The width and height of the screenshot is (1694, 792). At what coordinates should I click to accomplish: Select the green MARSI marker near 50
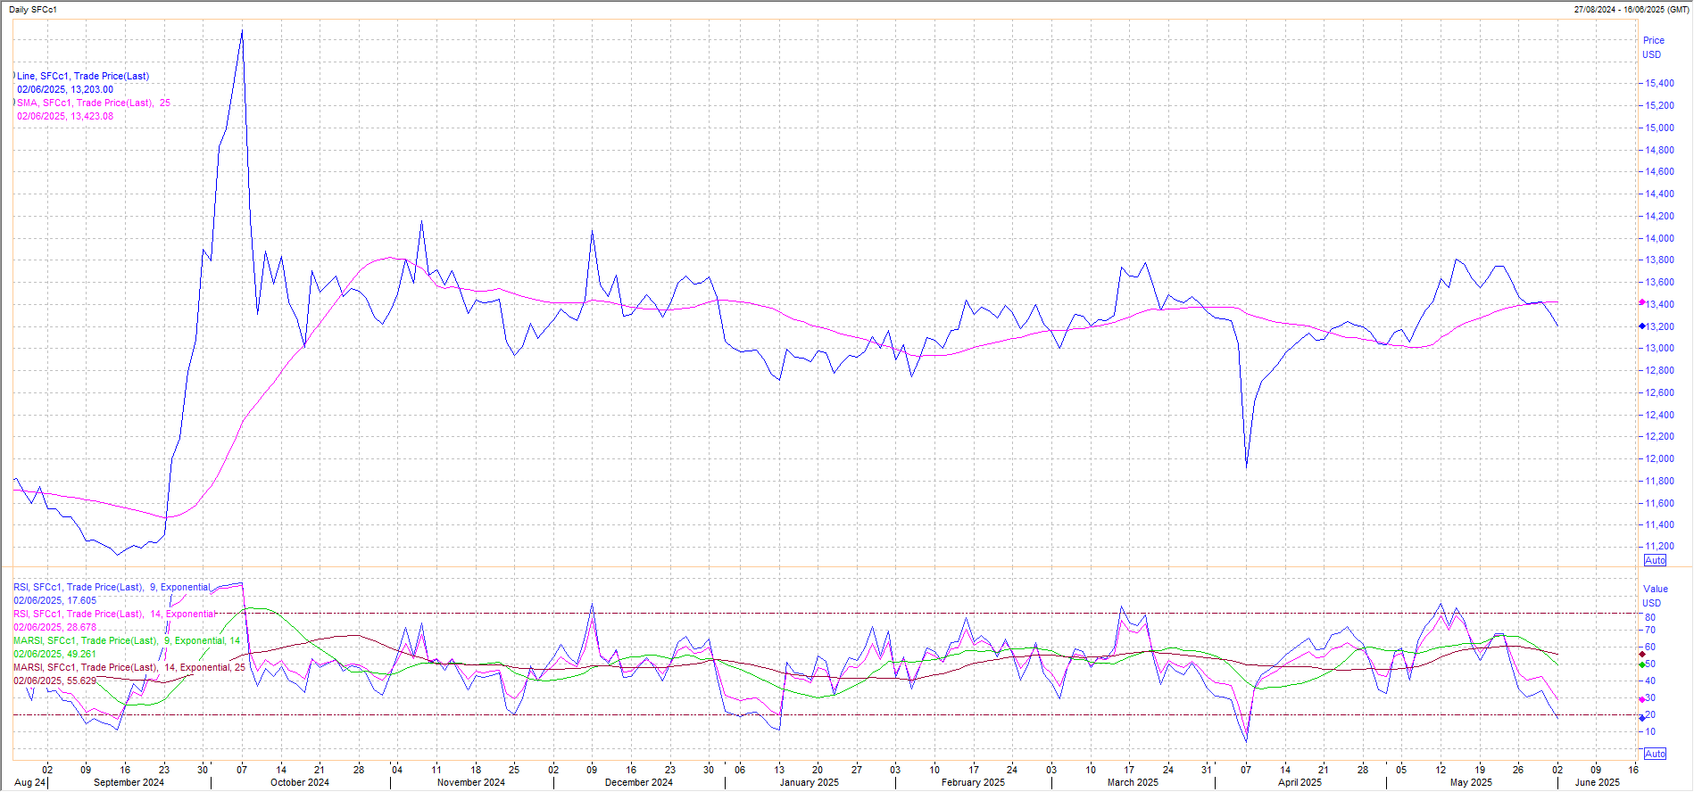tap(1642, 664)
